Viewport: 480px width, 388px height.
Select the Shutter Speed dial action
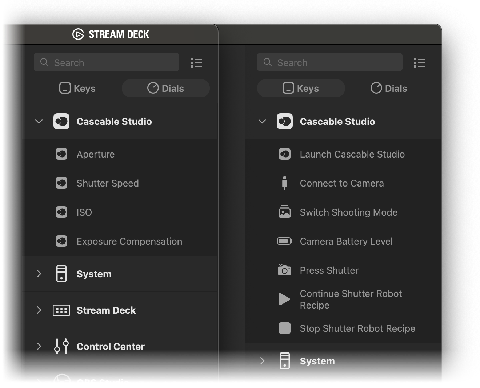pos(108,183)
